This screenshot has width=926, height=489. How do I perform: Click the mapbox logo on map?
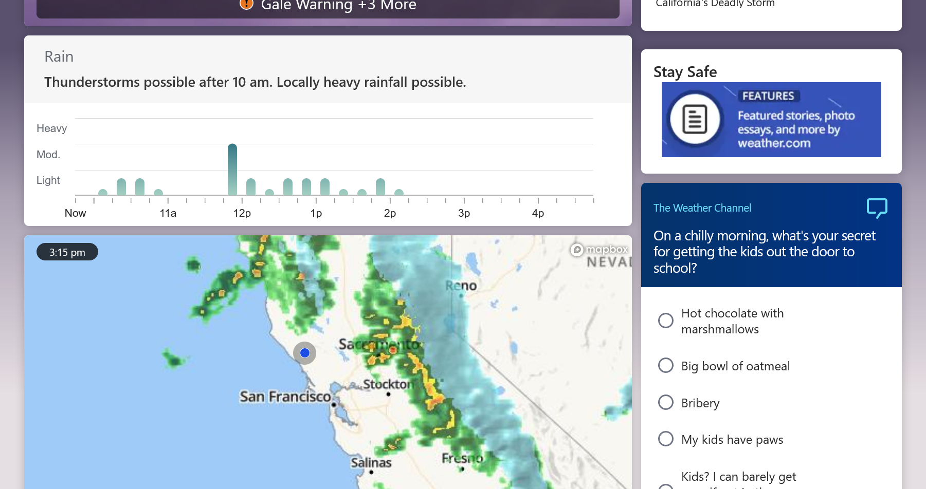click(600, 250)
